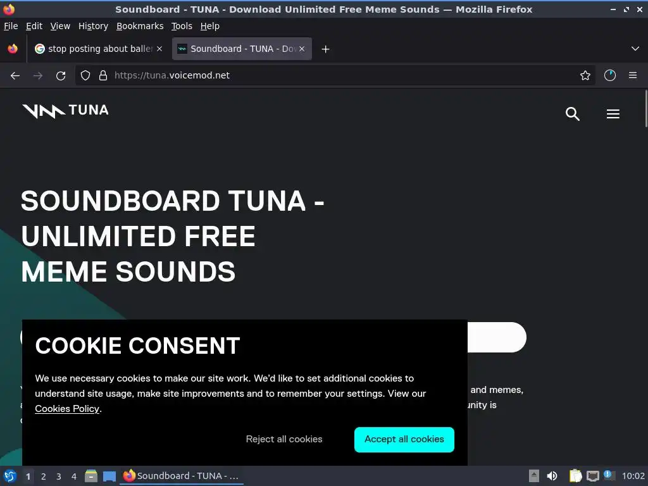Switch to workspace 1
648x486 pixels.
pos(28,477)
